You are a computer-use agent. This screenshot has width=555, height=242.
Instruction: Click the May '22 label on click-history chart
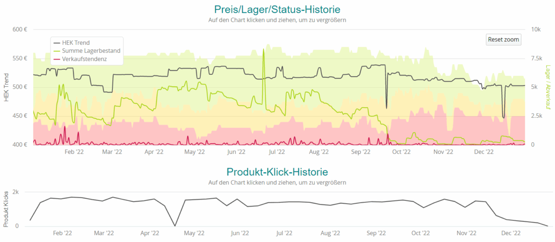pyautogui.click(x=194, y=233)
